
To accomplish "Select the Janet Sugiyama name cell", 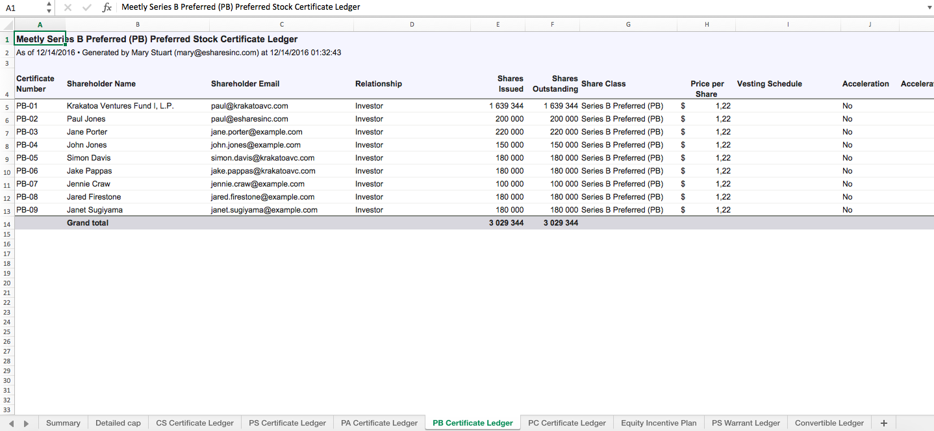I will [x=137, y=210].
